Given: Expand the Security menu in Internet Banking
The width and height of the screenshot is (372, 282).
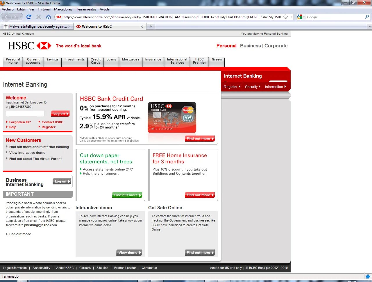Looking at the screenshot, I should (x=253, y=87).
